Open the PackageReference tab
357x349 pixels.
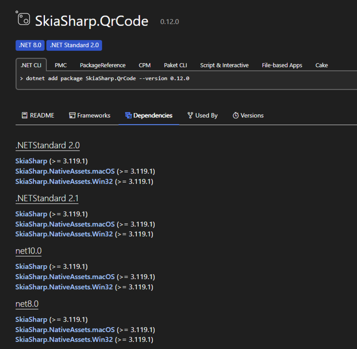click(x=103, y=65)
